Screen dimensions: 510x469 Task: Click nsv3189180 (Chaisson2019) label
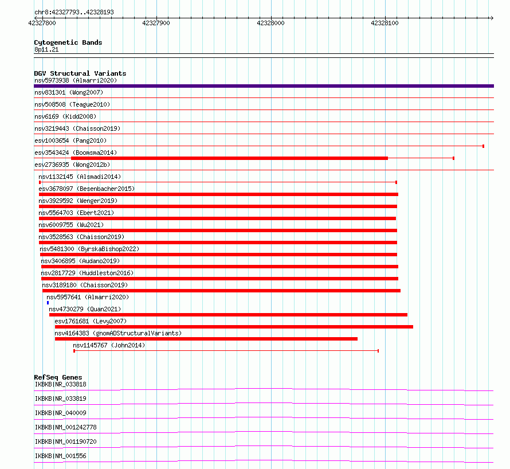pyautogui.click(x=85, y=285)
